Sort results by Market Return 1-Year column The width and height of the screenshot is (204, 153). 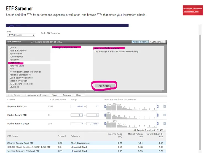tap(154, 135)
